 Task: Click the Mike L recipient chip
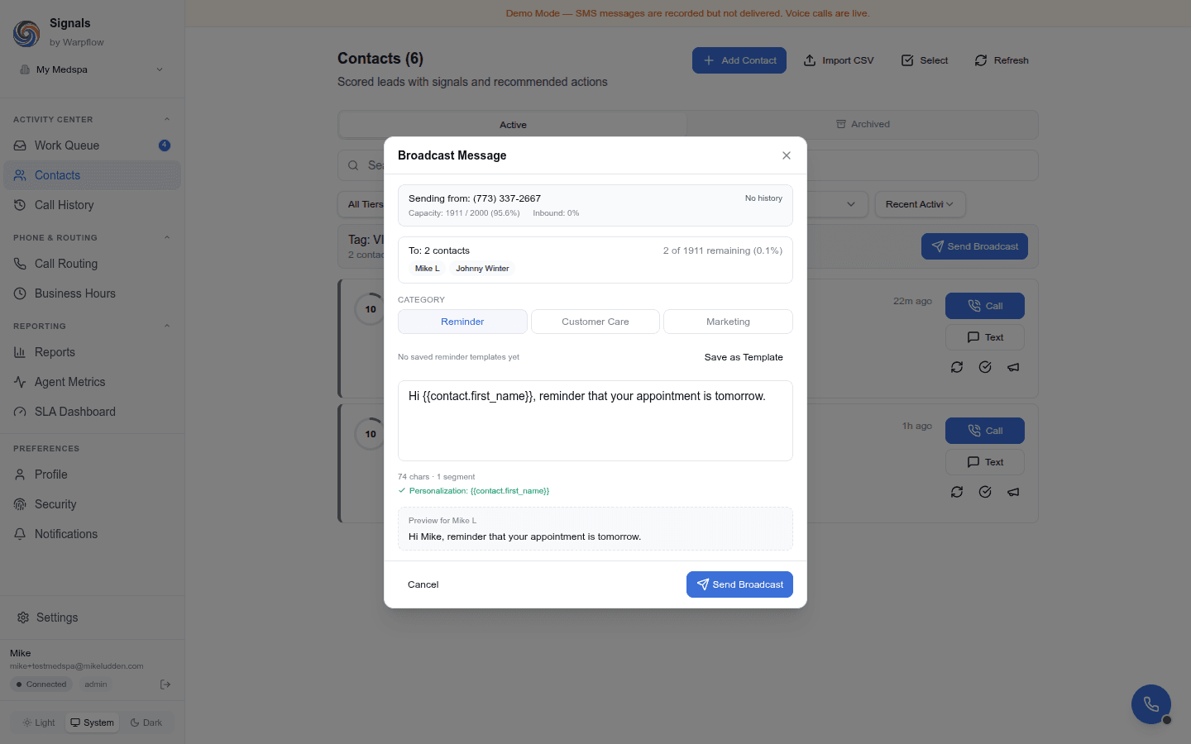tap(427, 268)
